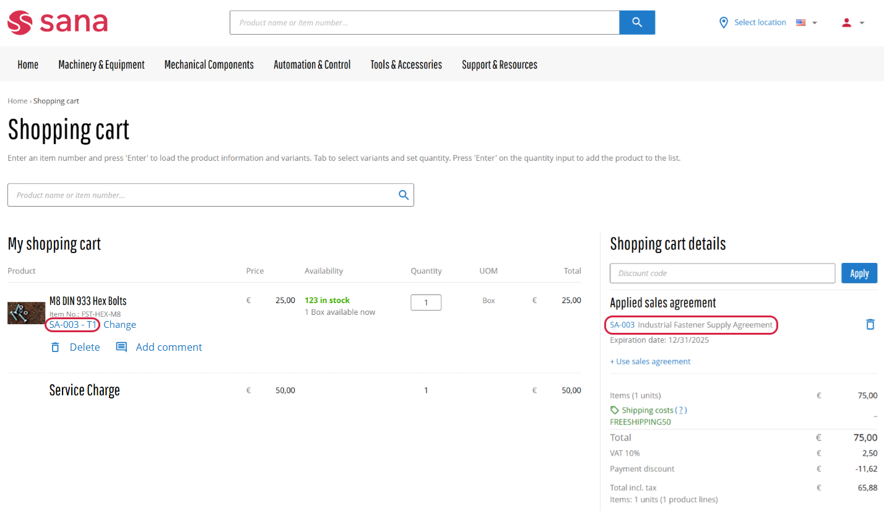Click the shipping costs help question mark
This screenshot has width=884, height=511.
pyautogui.click(x=681, y=410)
